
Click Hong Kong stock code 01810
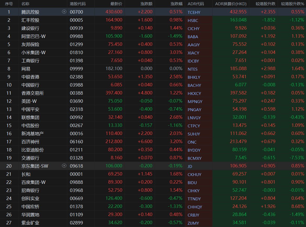pyautogui.click(x=76, y=53)
